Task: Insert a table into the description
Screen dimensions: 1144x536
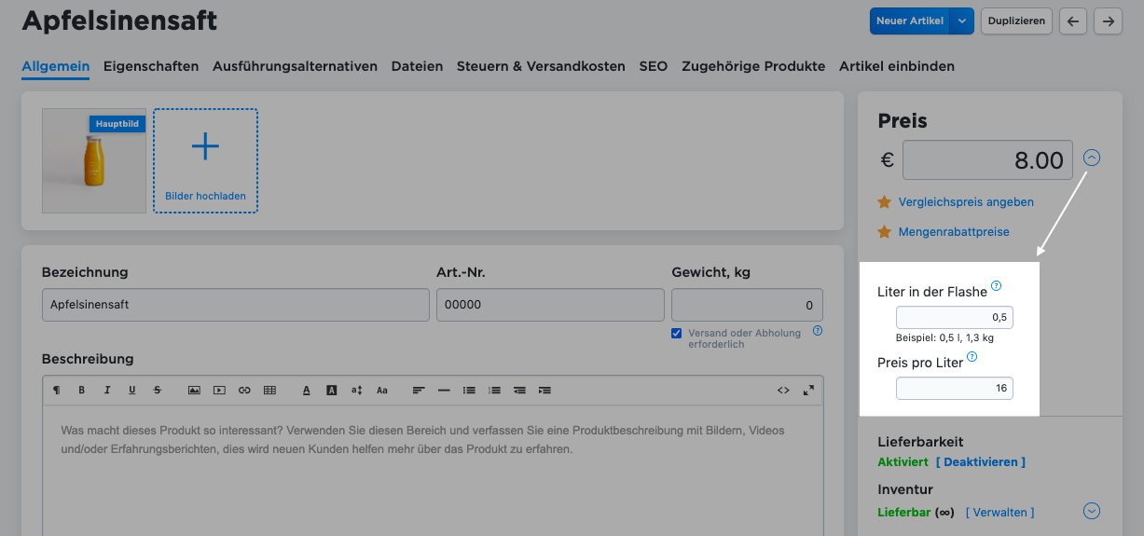Action: click(x=269, y=391)
